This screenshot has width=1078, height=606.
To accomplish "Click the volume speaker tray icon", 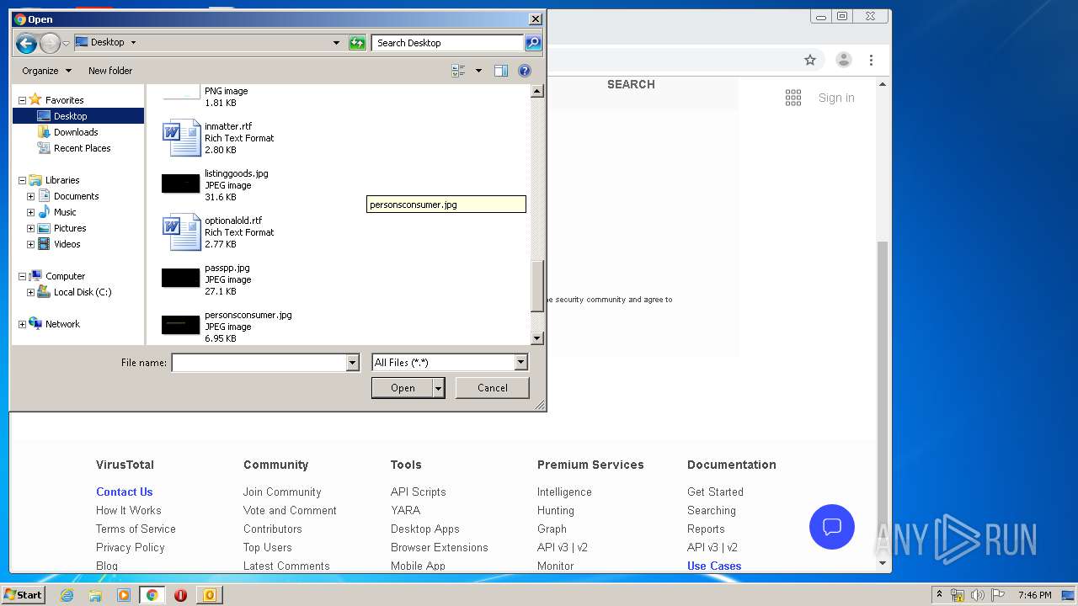I will tap(978, 595).
